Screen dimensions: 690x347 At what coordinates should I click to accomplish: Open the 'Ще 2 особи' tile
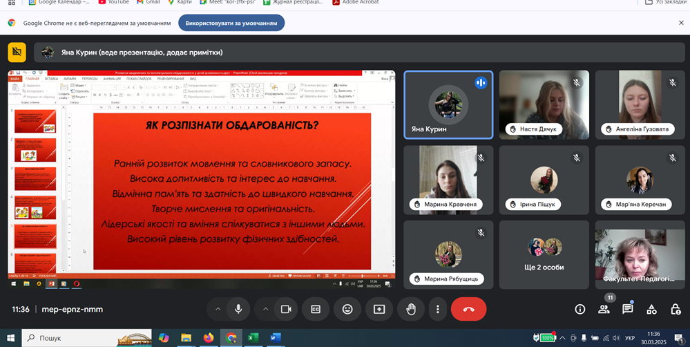(x=544, y=255)
